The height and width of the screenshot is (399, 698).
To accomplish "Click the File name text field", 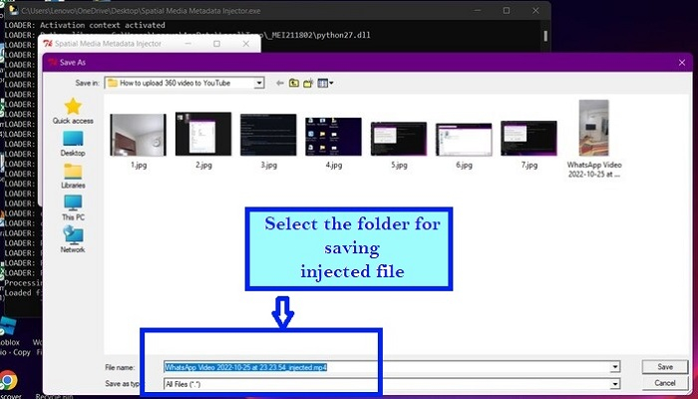I will tap(389, 367).
